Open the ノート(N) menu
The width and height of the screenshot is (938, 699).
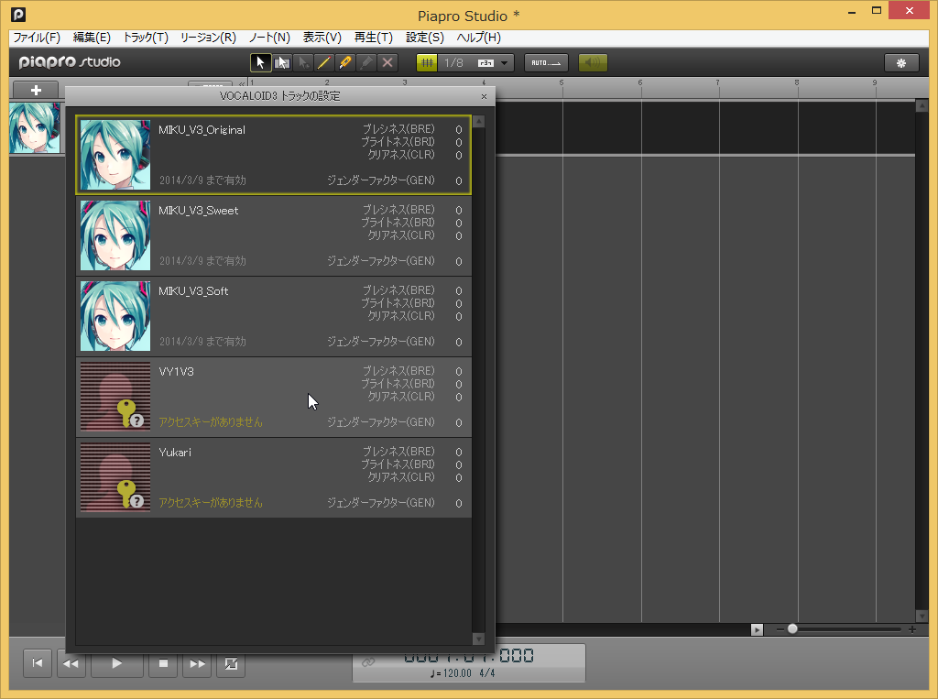[x=269, y=38]
